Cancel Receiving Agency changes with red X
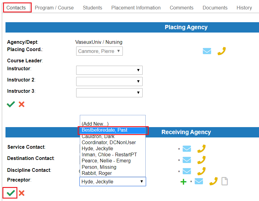The width and height of the screenshot is (259, 201). [22, 193]
